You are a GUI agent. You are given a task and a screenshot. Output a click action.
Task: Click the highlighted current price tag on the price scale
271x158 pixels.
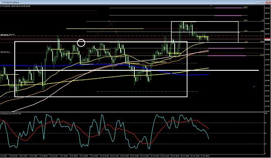pos(268,39)
